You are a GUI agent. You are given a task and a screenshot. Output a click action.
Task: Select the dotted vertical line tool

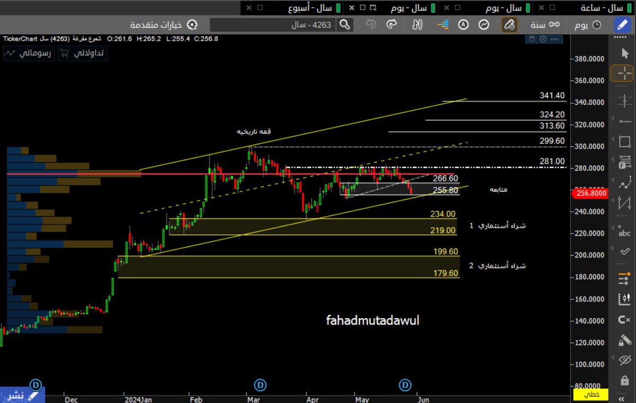624,100
